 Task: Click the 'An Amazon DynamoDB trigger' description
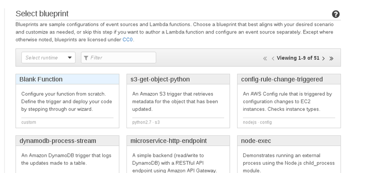coord(66,159)
